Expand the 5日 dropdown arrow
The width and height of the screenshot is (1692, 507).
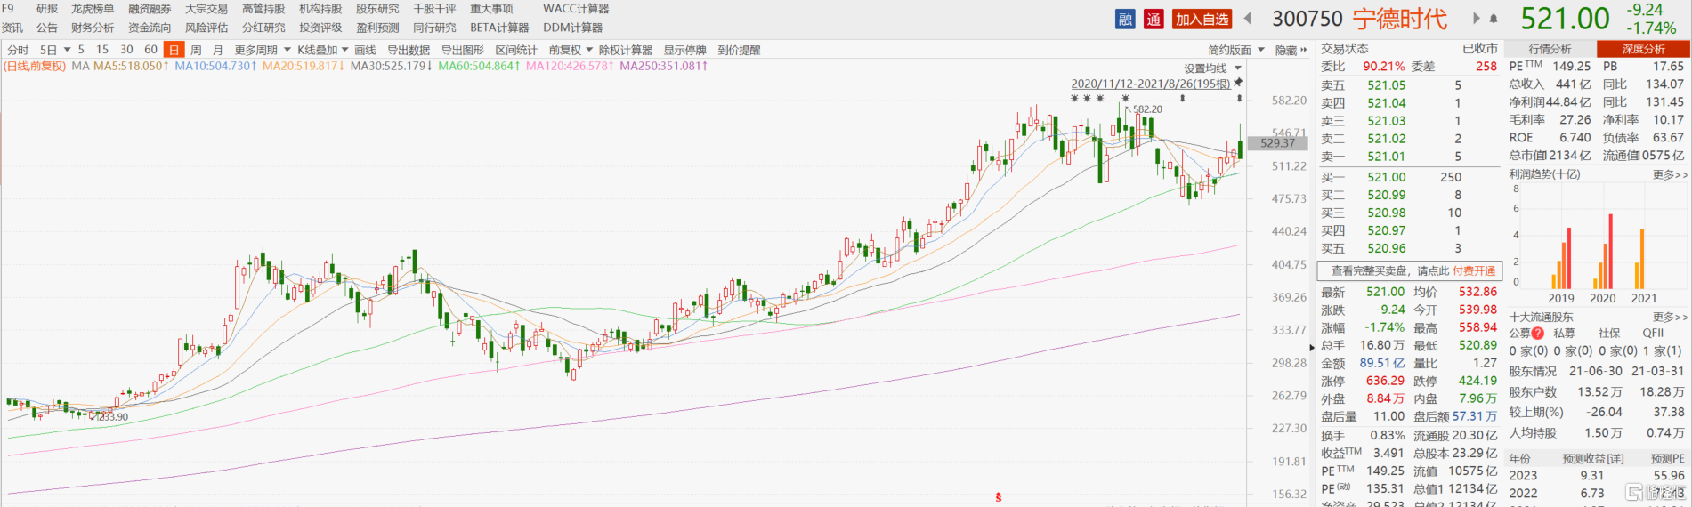[67, 51]
